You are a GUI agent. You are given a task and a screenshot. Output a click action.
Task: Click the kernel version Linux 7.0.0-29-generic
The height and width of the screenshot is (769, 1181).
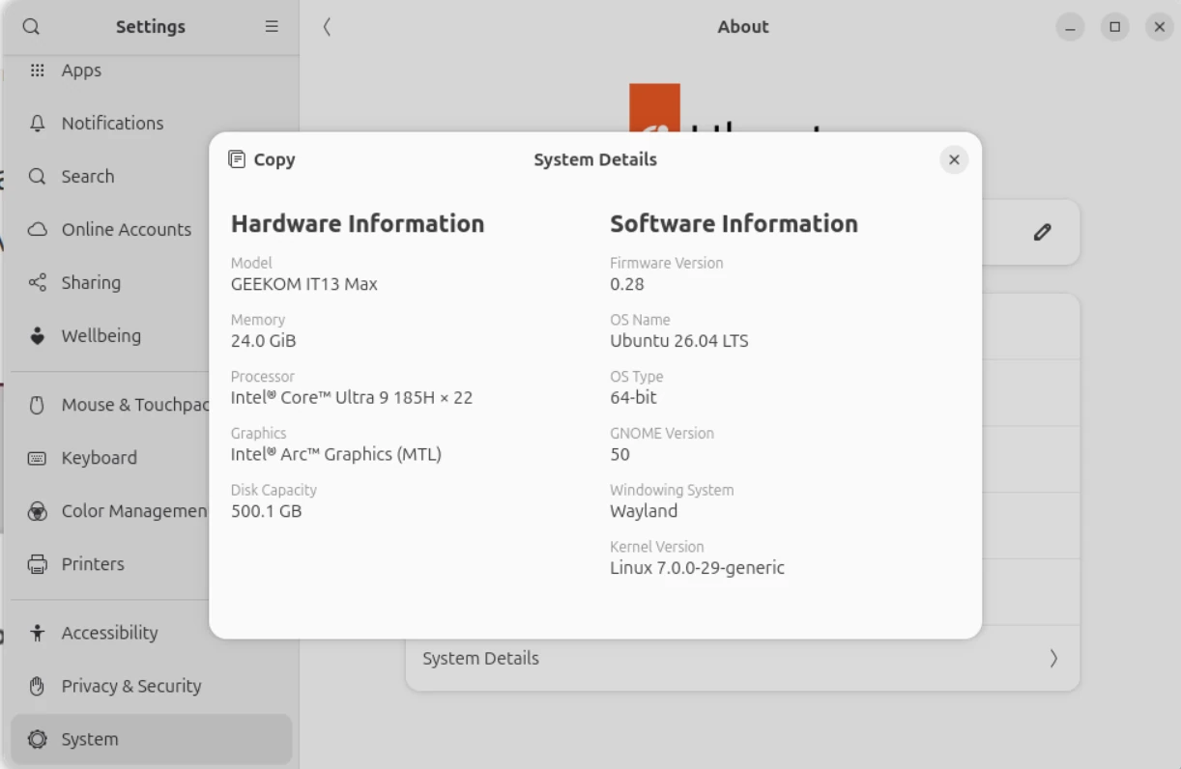[x=697, y=568]
